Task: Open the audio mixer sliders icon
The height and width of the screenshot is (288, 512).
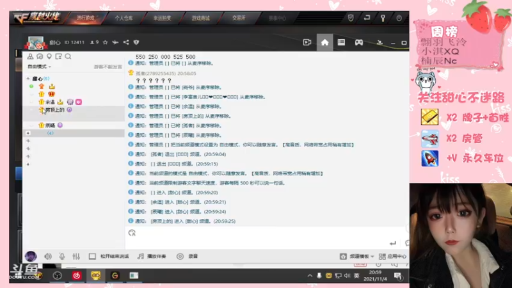Action: tap(76, 257)
